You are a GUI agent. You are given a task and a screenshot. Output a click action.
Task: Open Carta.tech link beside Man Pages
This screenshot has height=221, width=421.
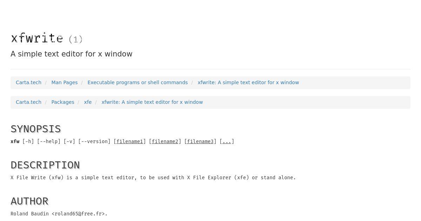(x=28, y=82)
